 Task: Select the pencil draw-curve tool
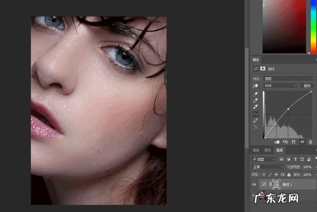point(255,121)
